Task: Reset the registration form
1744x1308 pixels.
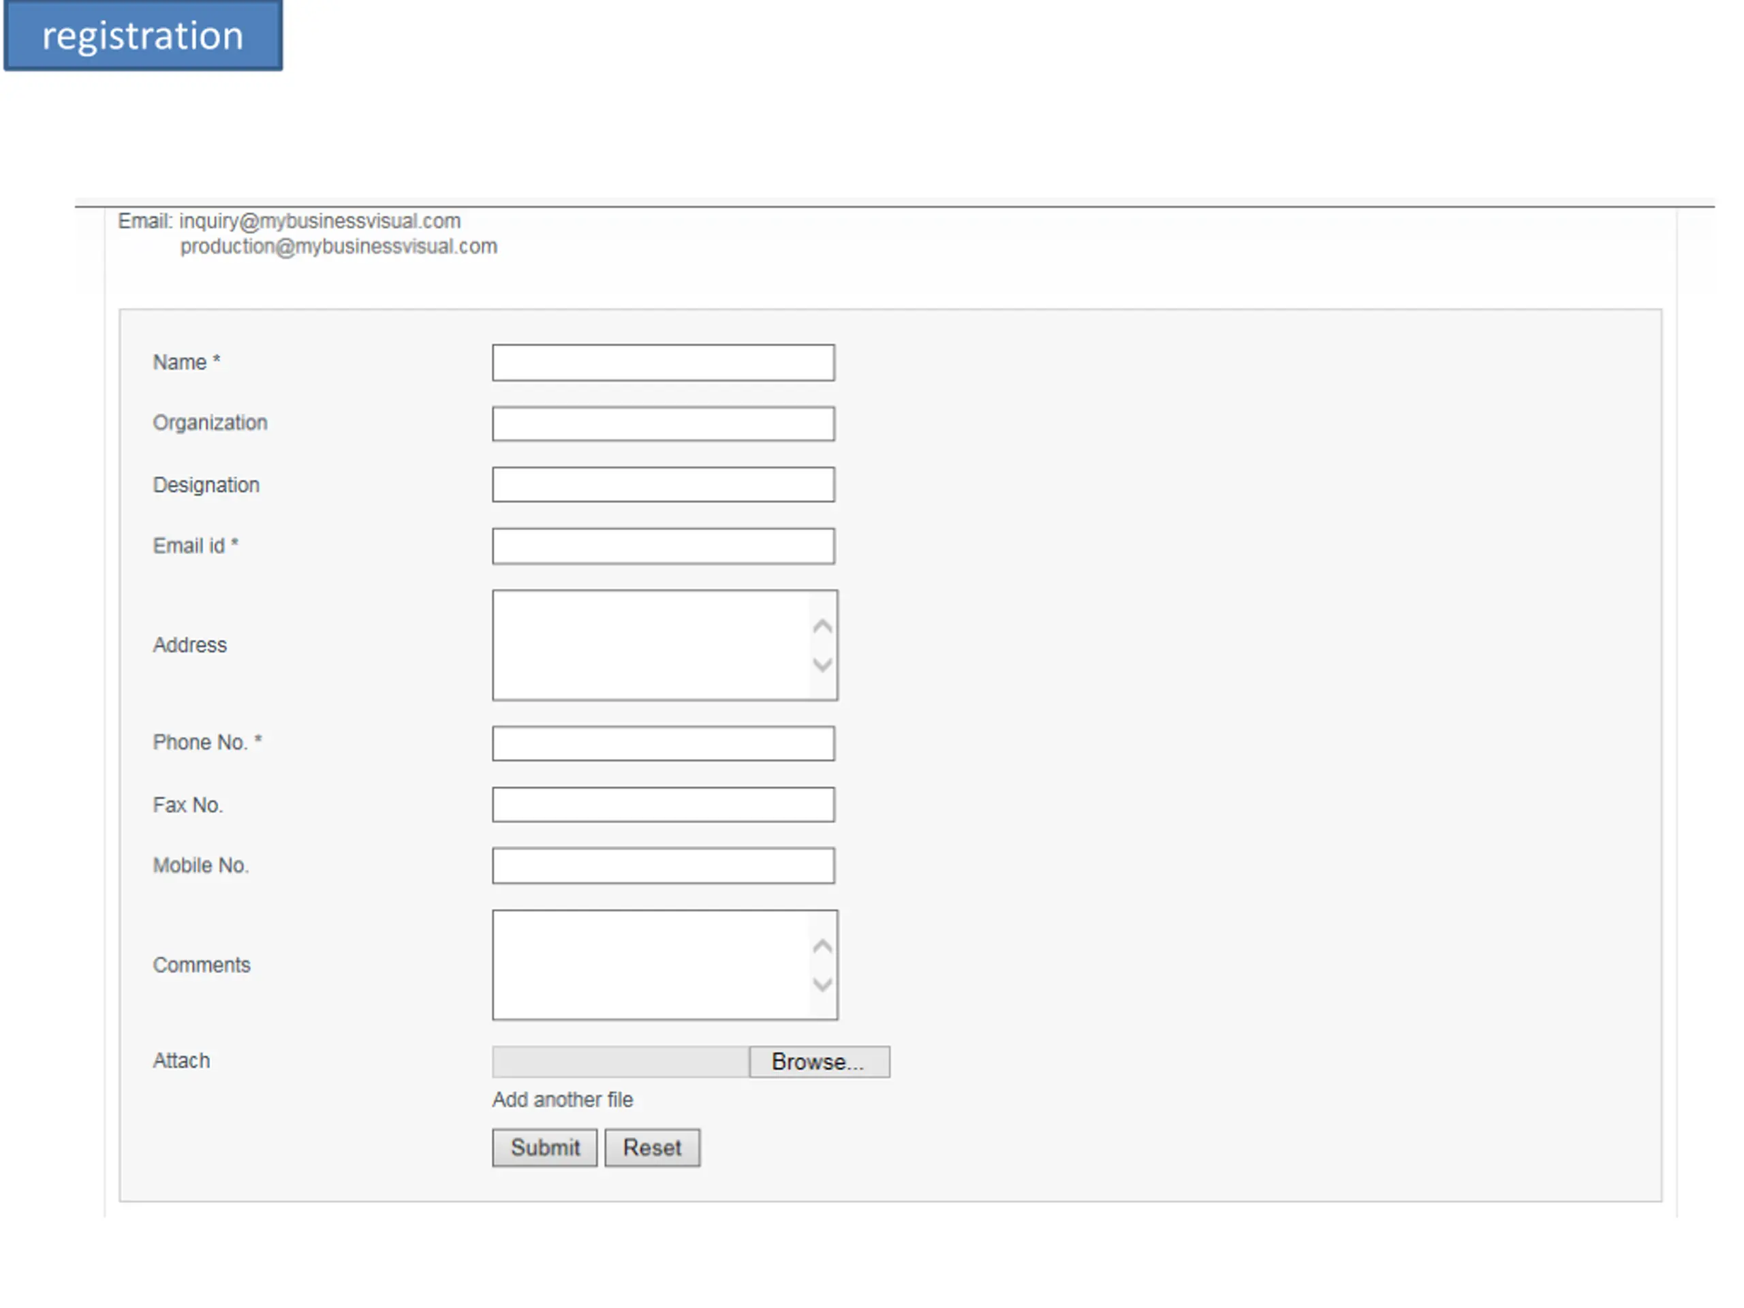Action: 652,1148
